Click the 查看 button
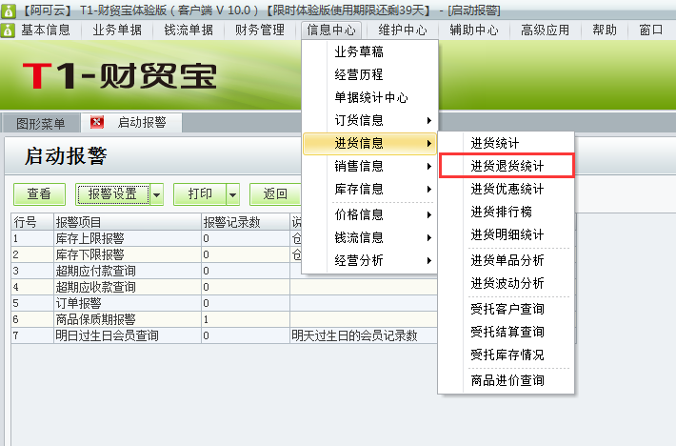The image size is (676, 446). [x=39, y=194]
